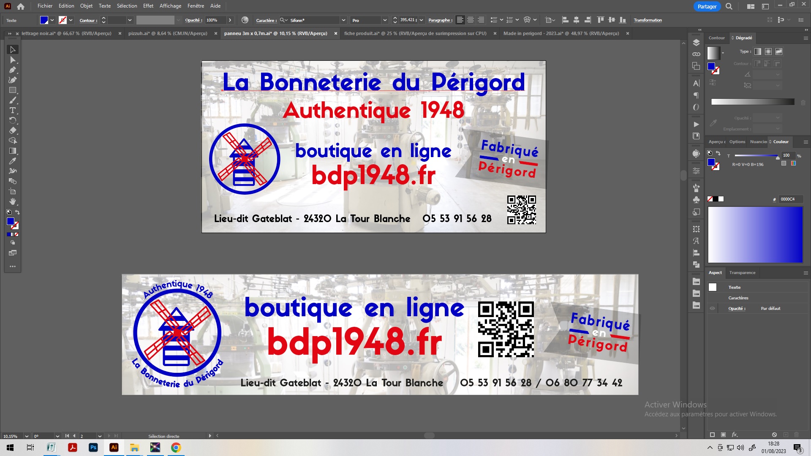The image size is (811, 456).
Task: Open fill color dropdown in control bar
Action: click(x=52, y=20)
